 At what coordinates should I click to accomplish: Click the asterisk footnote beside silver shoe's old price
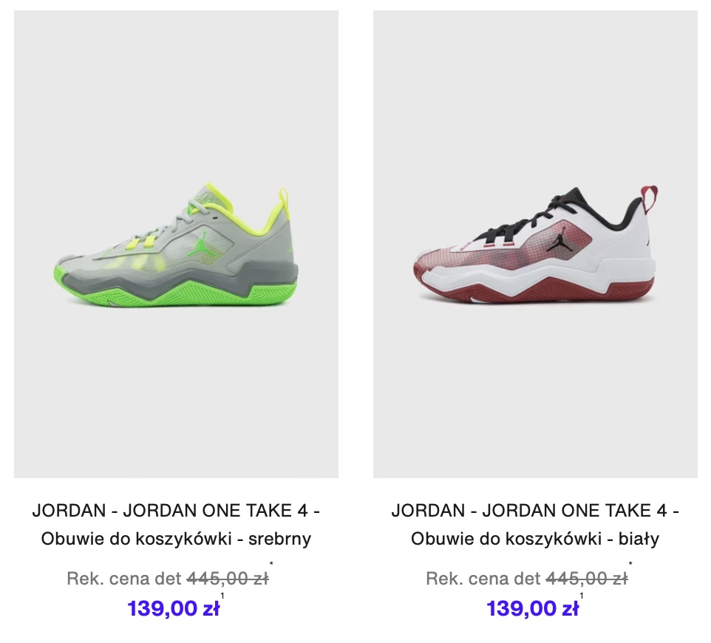point(271,564)
